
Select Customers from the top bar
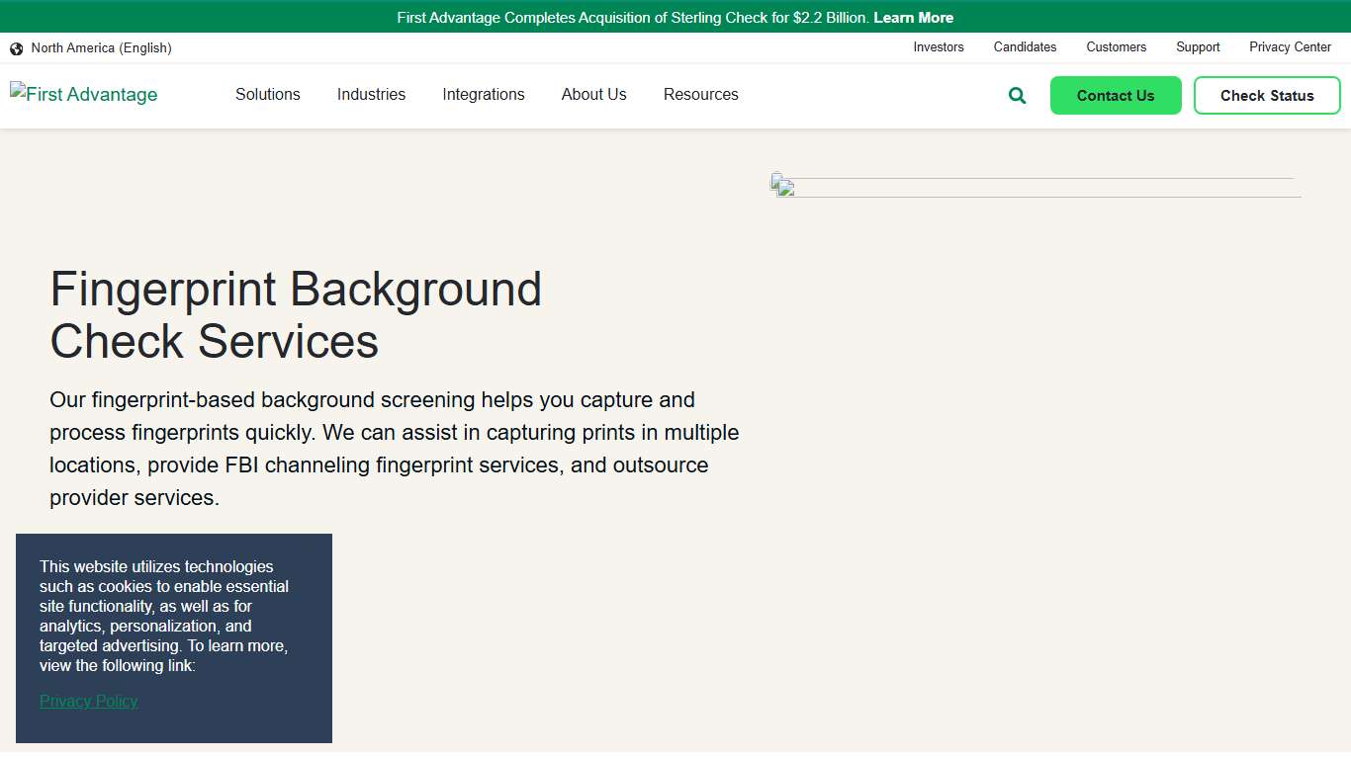point(1116,46)
